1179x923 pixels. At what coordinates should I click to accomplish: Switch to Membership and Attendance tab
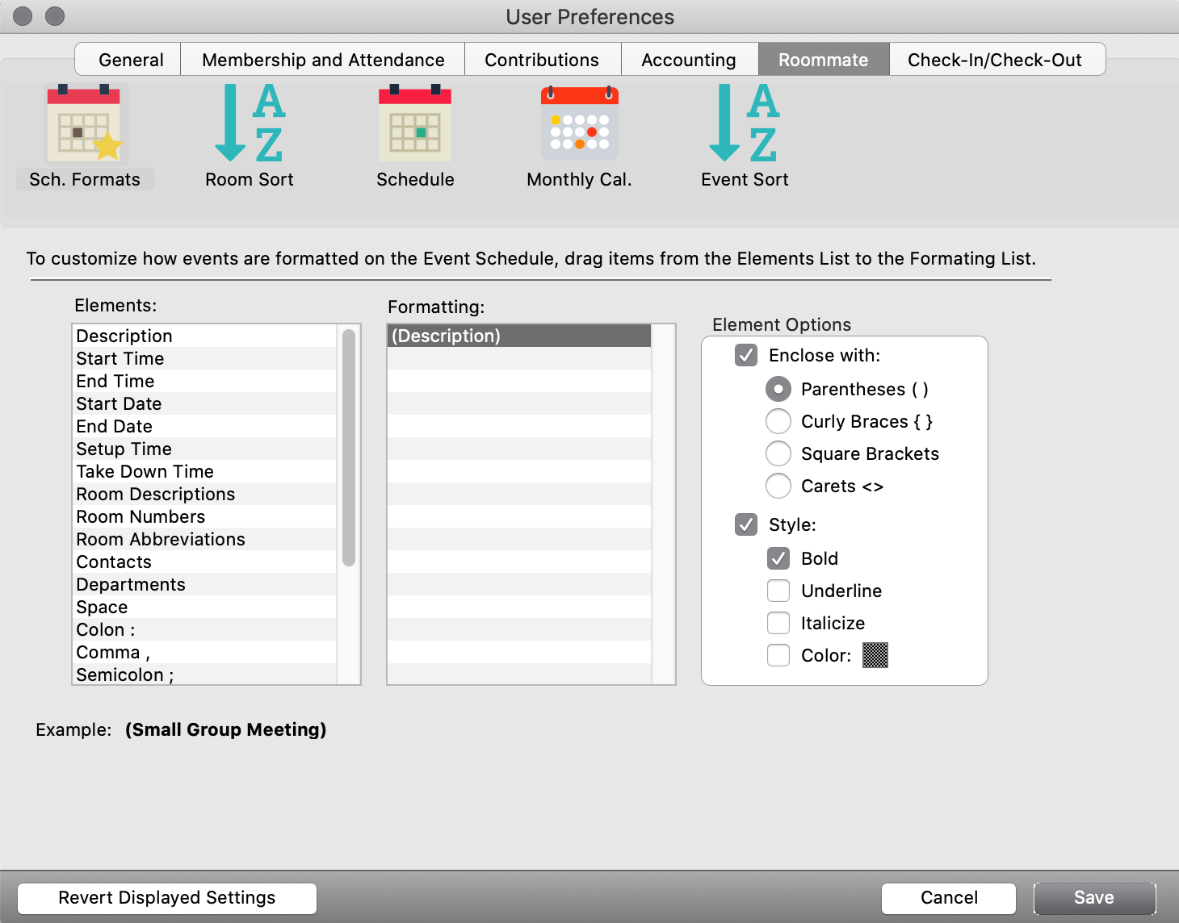coord(323,60)
